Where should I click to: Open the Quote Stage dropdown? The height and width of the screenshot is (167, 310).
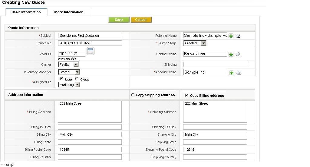pyautogui.click(x=195, y=43)
